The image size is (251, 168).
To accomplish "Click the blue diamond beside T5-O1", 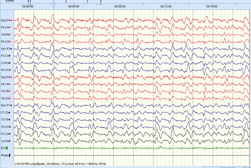I will pyautogui.click(x=10, y=127).
